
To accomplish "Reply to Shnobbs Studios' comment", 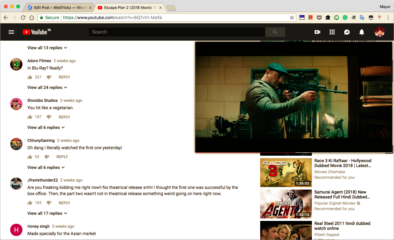I will pyautogui.click(x=64, y=117).
